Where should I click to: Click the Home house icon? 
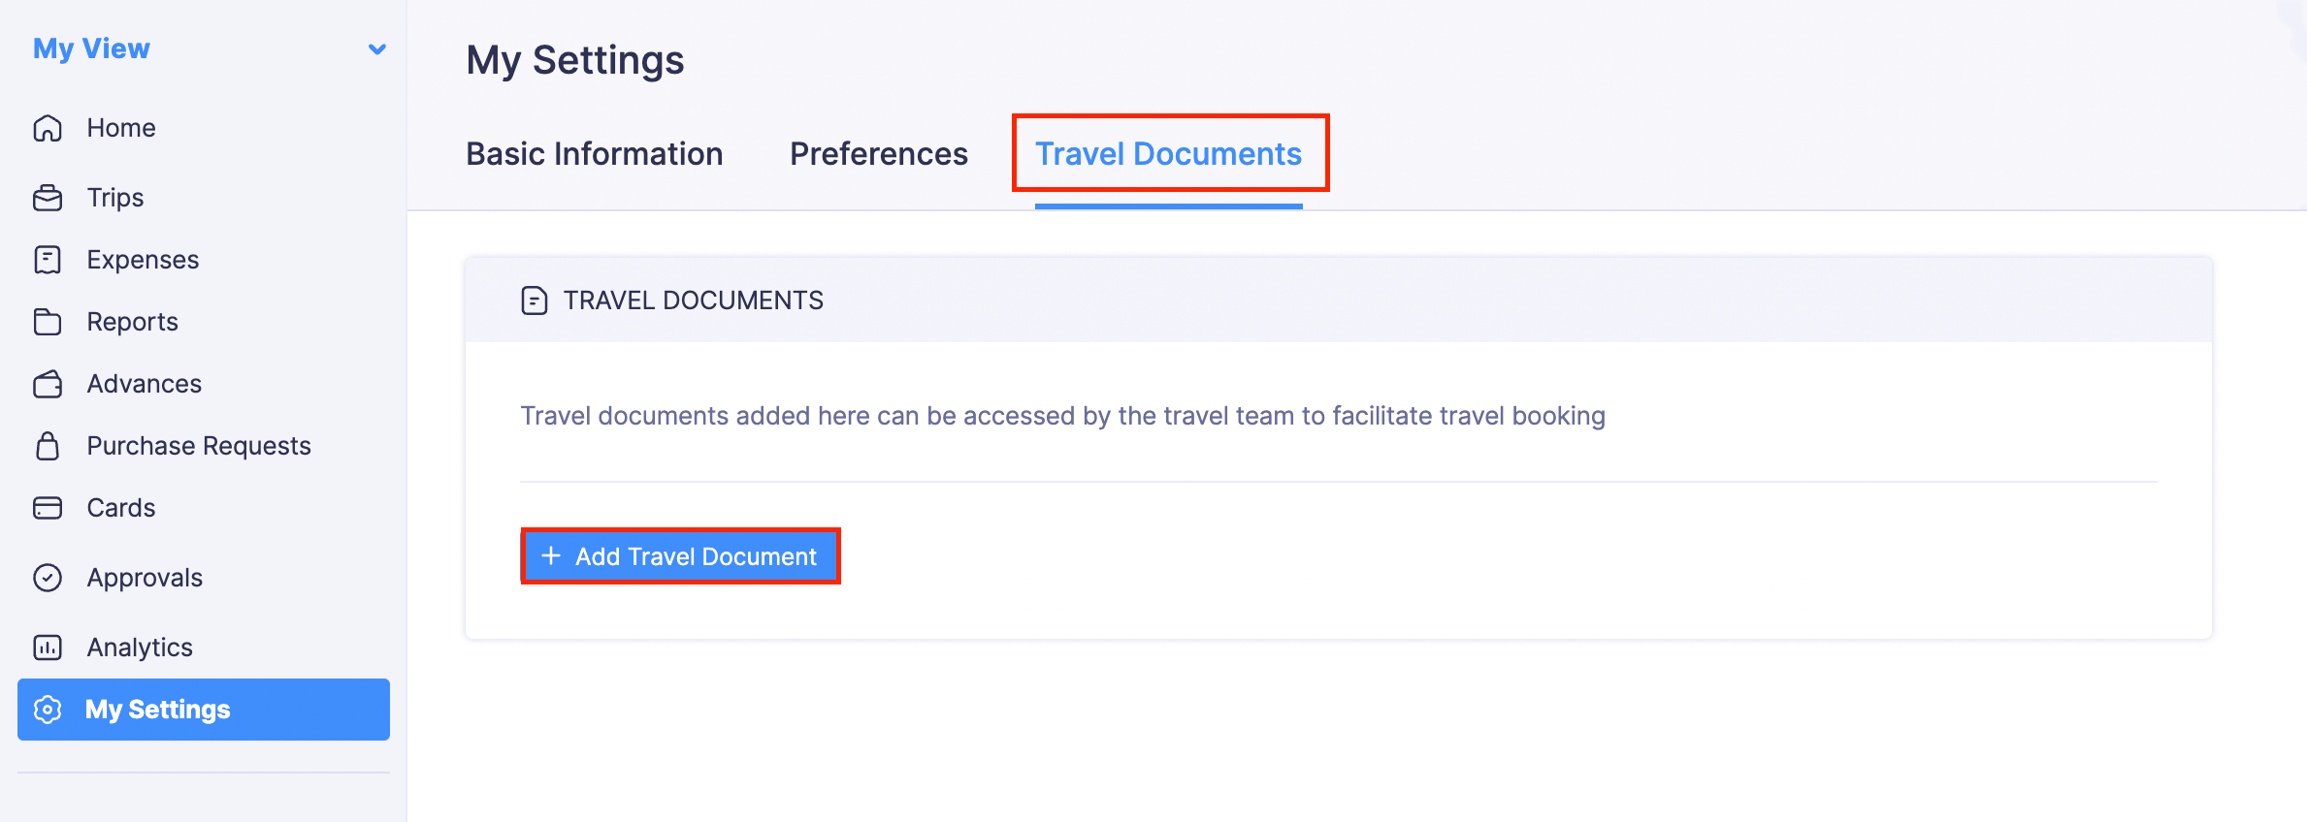click(x=48, y=128)
